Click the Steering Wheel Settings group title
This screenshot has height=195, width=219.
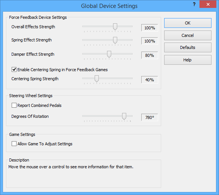pos(31,96)
